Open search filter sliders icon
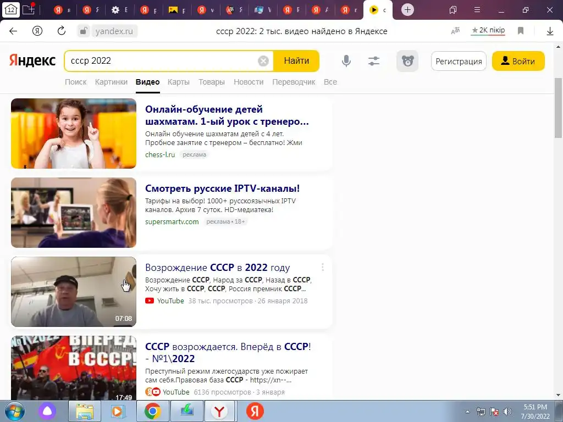Viewport: 563px width, 422px height. point(374,61)
